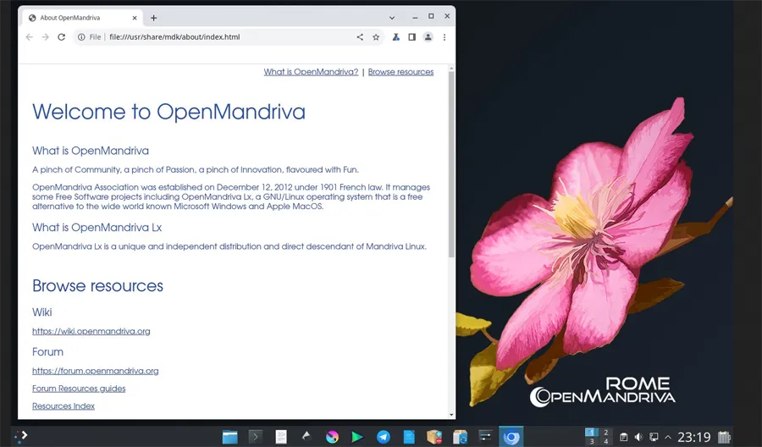Launch the file manager from the taskbar

229,437
